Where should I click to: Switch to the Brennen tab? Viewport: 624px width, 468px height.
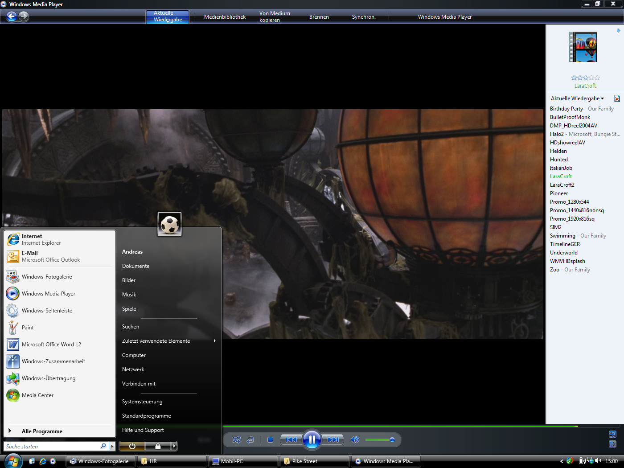pyautogui.click(x=319, y=17)
